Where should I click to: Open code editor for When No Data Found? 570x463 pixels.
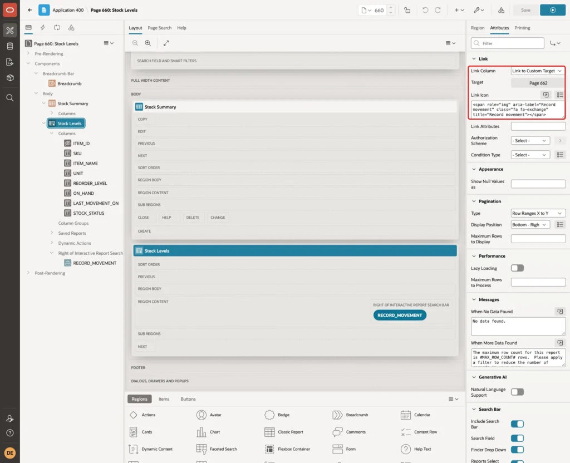pos(560,312)
